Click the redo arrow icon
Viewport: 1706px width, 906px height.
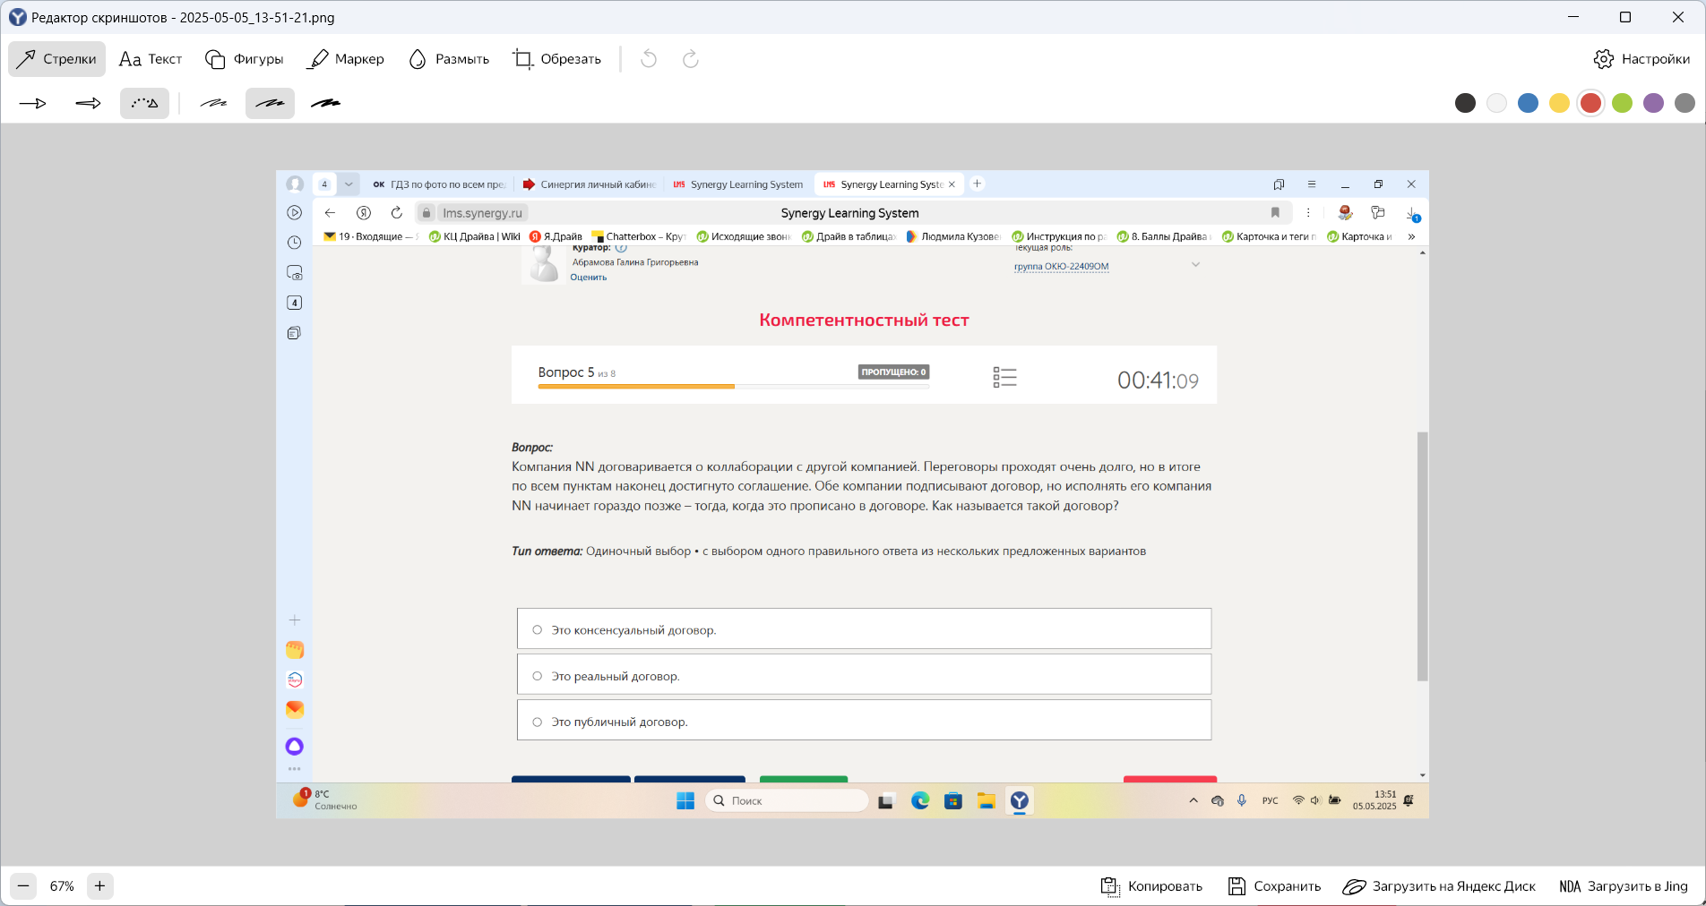(x=690, y=59)
